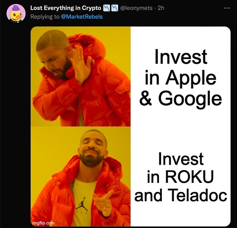Click the Invest in ROKU and Teladoc caption
The height and width of the screenshot is (228, 237).
click(181, 177)
